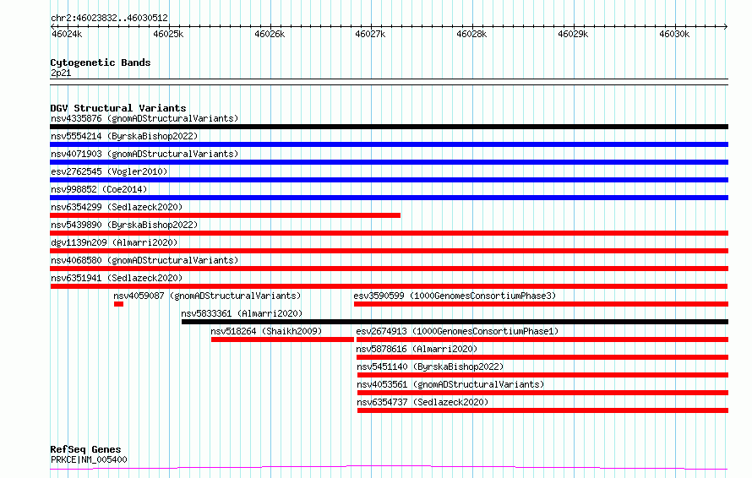The width and height of the screenshot is (752, 478).
Task: Click the esv2762545 Vogler2010 label
Action: coord(109,171)
